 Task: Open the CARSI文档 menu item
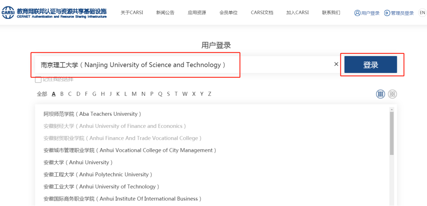tap(262, 13)
